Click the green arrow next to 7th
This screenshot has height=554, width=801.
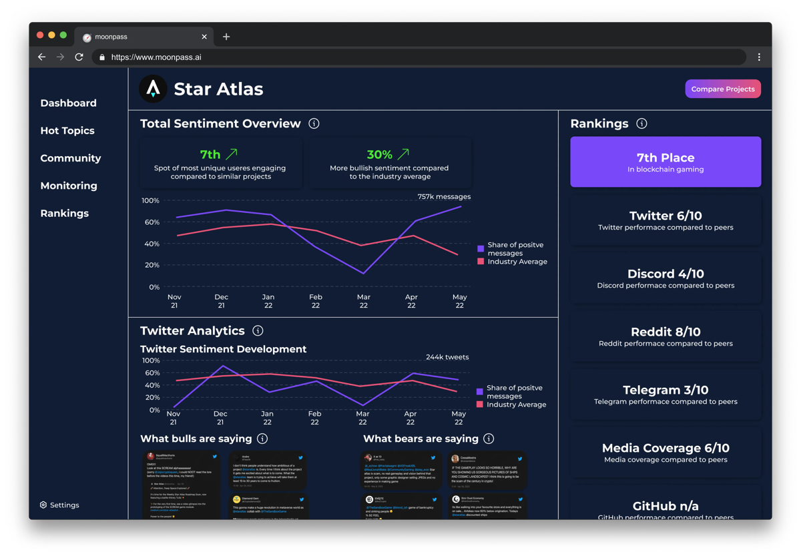(232, 154)
